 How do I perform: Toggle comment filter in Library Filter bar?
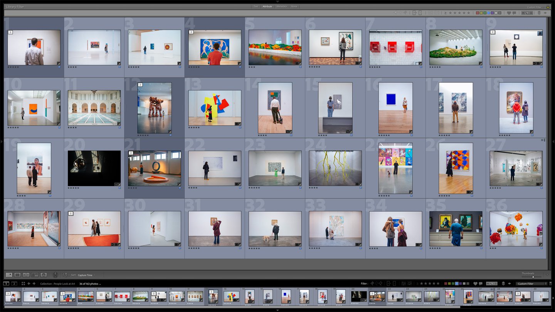(x=514, y=13)
